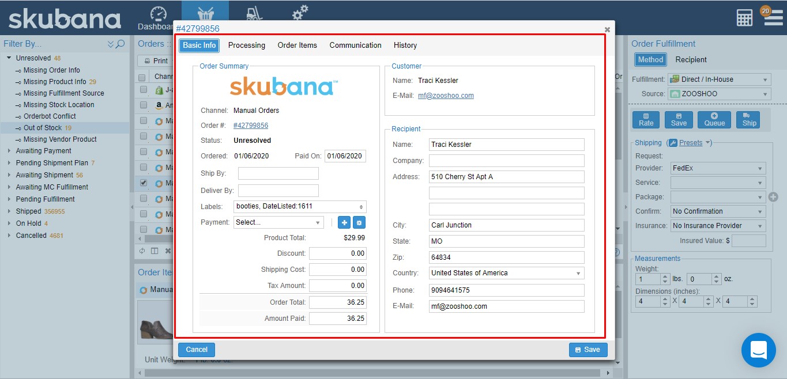Expand the Shipped filter group
This screenshot has width=787, height=379.
[x=9, y=211]
